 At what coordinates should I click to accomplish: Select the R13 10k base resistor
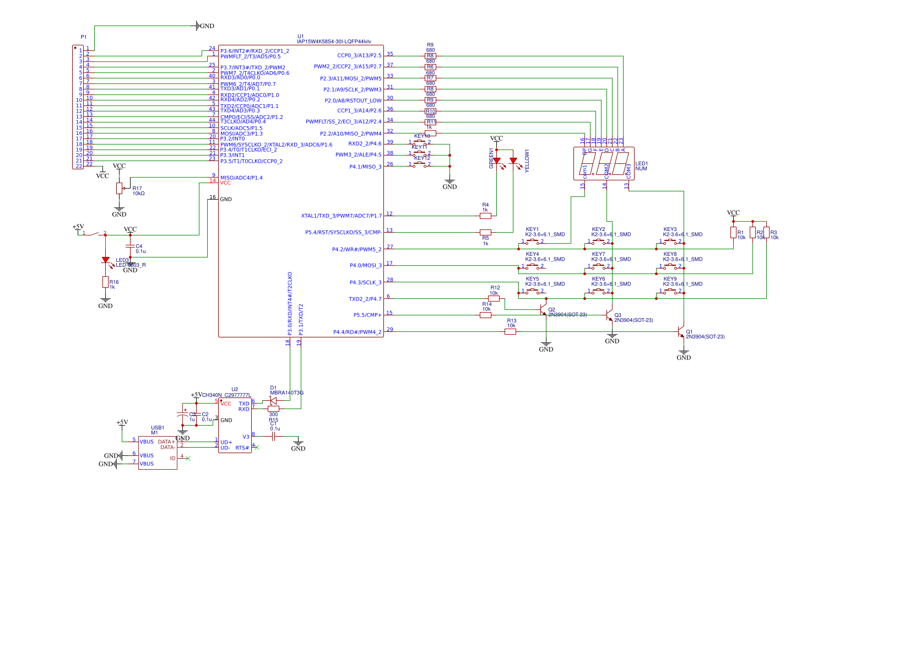click(511, 332)
